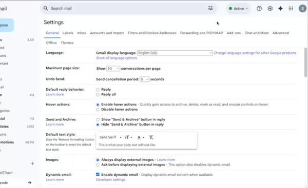Select Hide "Send & Archive" button option
Viewport: 308px width, 188px height.
pyautogui.click(x=98, y=124)
